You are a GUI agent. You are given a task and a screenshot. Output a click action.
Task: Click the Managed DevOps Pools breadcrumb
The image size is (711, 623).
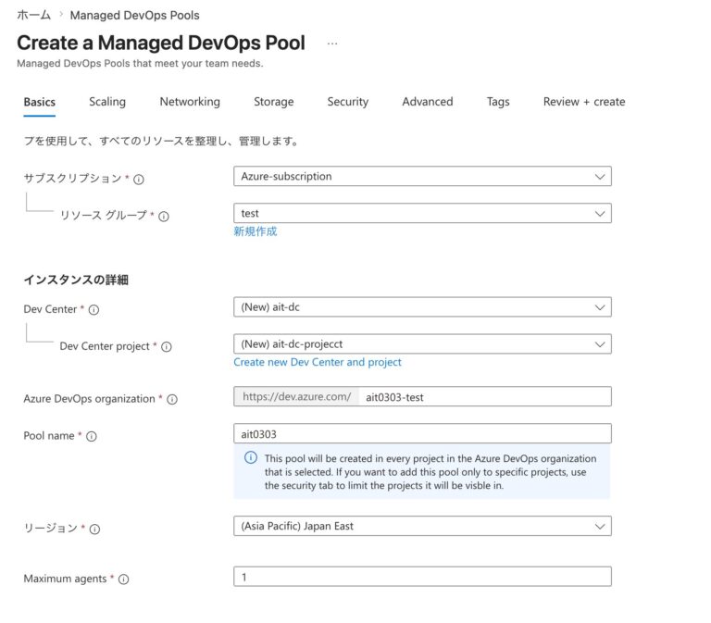134,16
